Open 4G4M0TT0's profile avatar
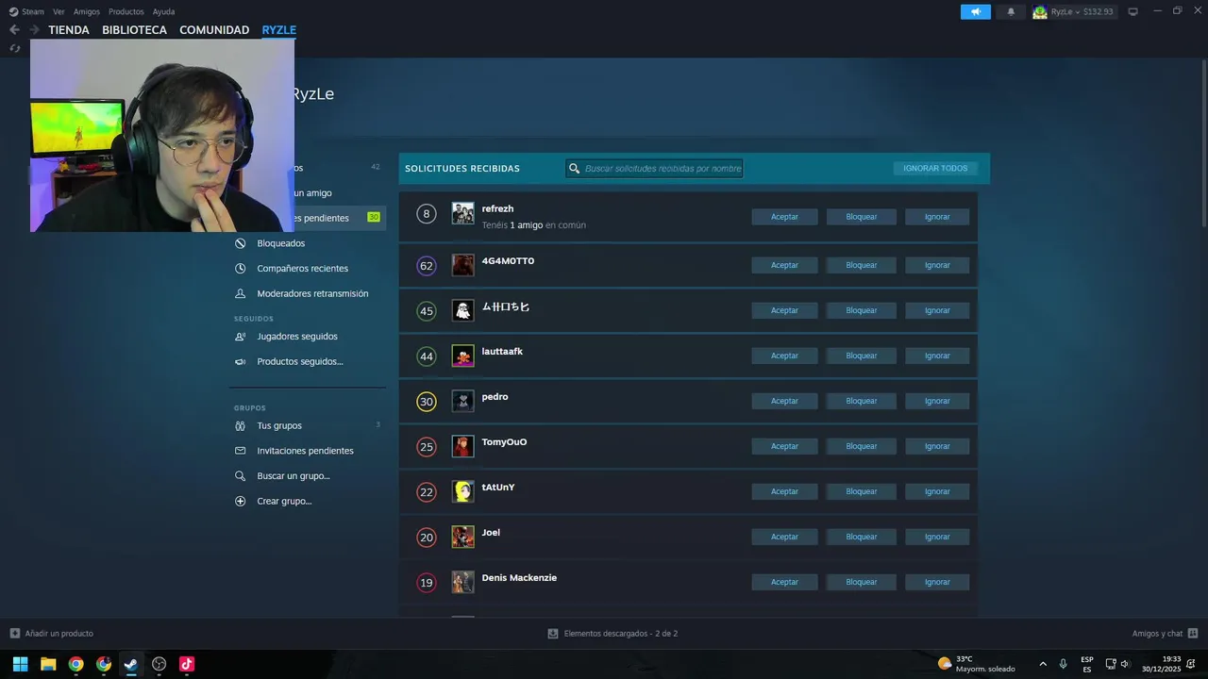Viewport: 1208px width, 679px height. click(462, 265)
